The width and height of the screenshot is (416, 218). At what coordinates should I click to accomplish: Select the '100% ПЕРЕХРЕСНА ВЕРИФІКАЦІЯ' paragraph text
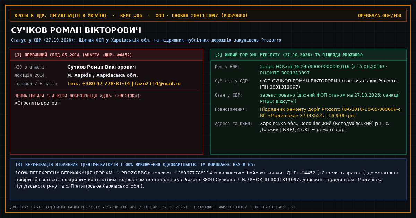pos(207,180)
